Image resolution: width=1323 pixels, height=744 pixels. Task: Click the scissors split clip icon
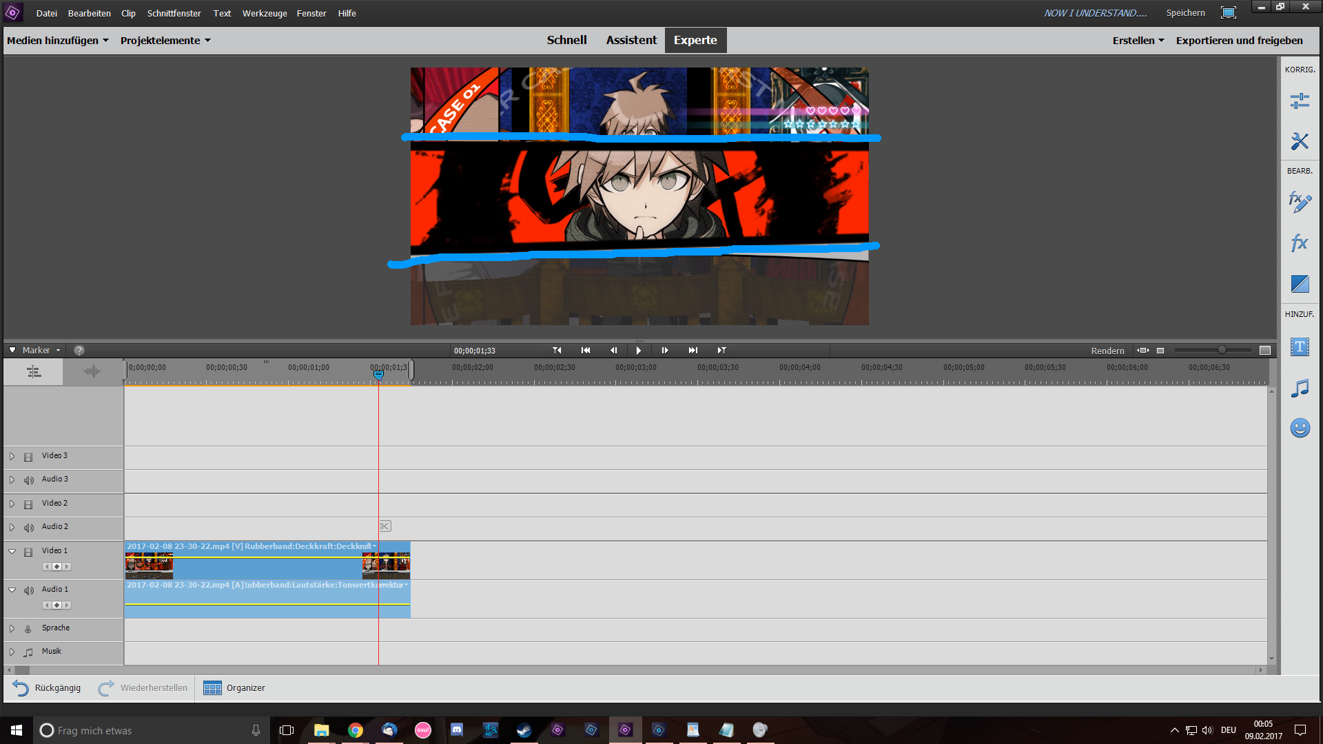pyautogui.click(x=385, y=526)
